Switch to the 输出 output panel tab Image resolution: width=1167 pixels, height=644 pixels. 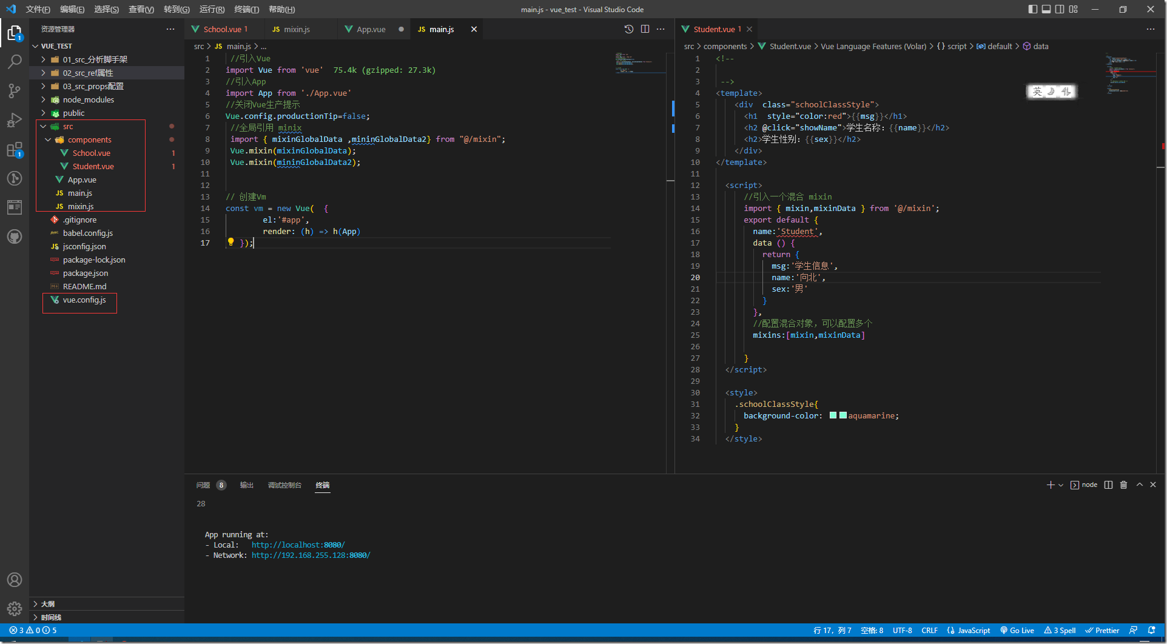pyautogui.click(x=246, y=485)
